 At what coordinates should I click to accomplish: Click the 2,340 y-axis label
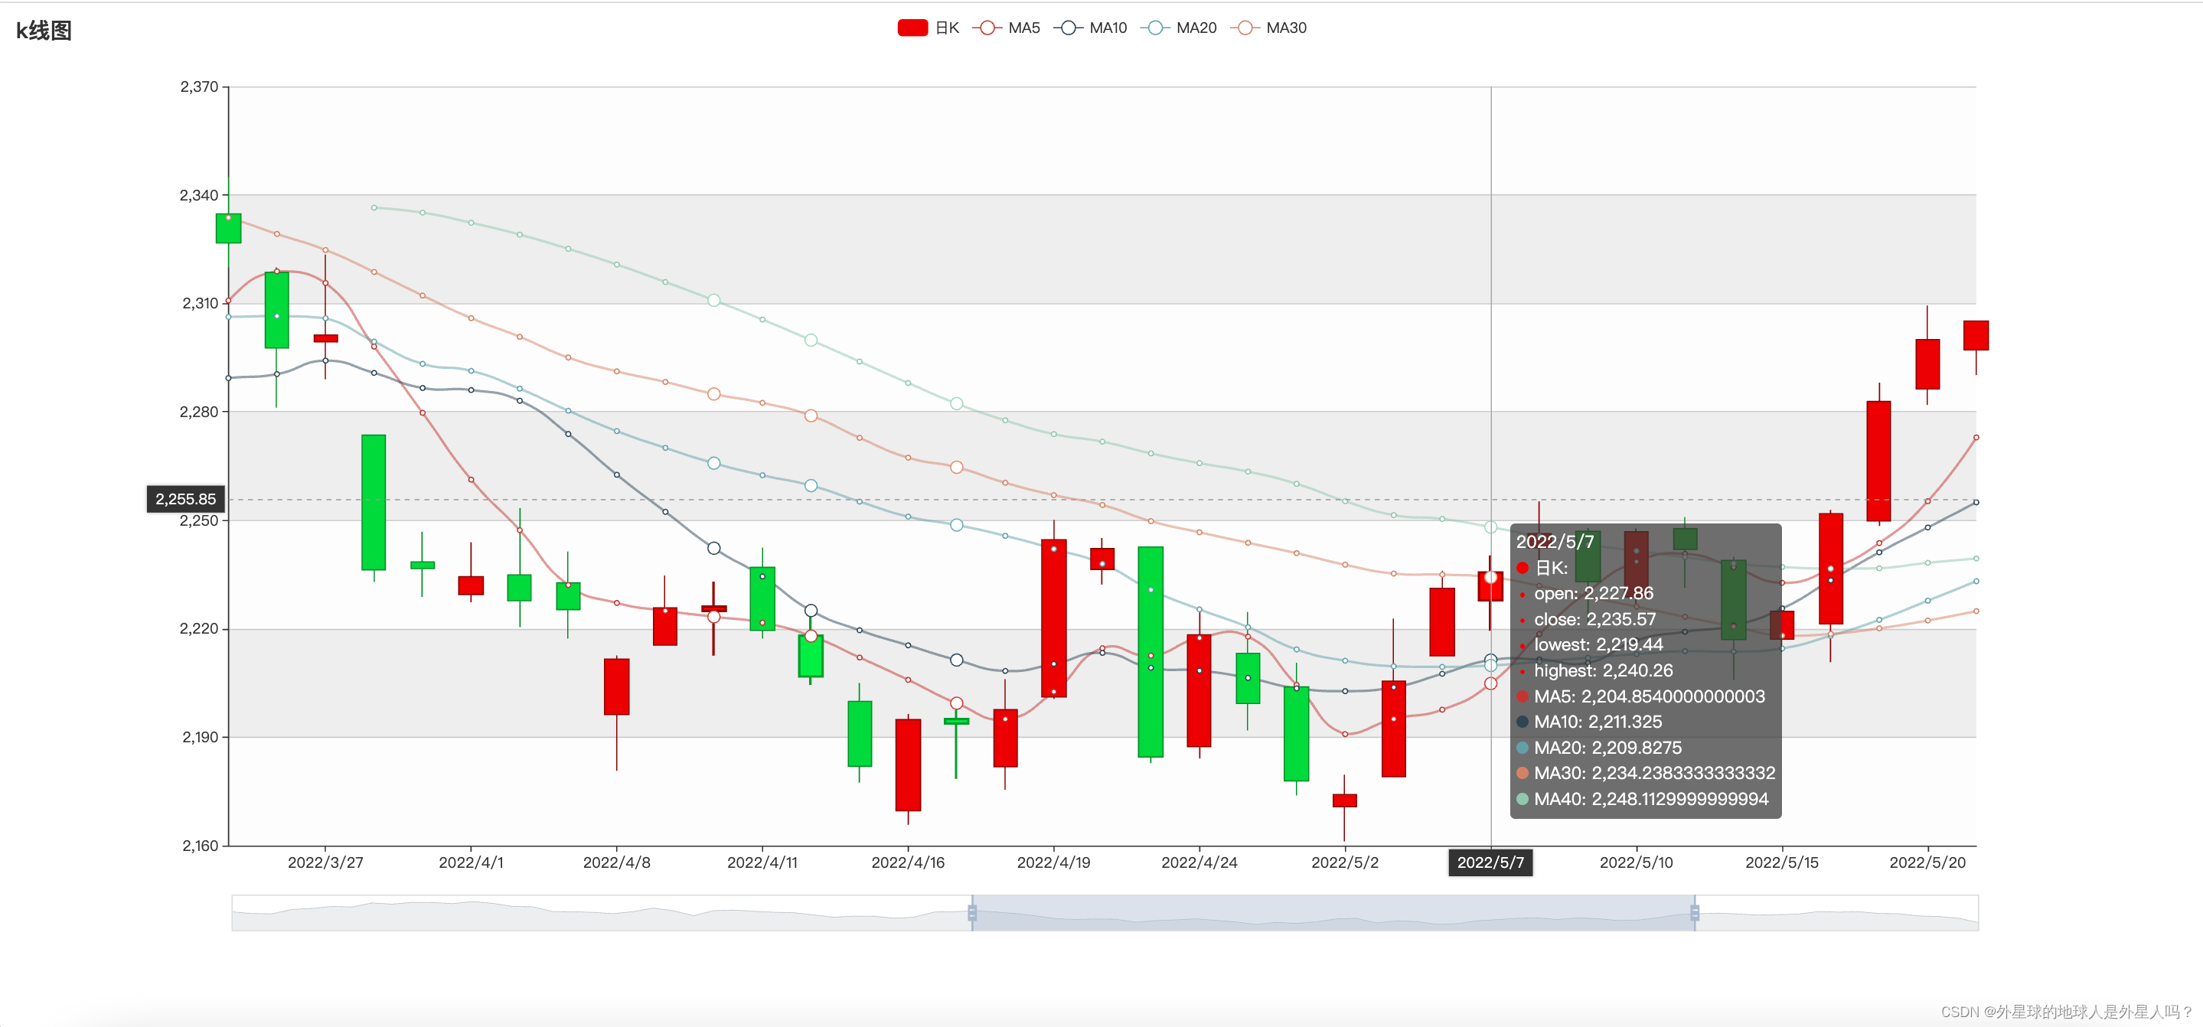(x=199, y=196)
